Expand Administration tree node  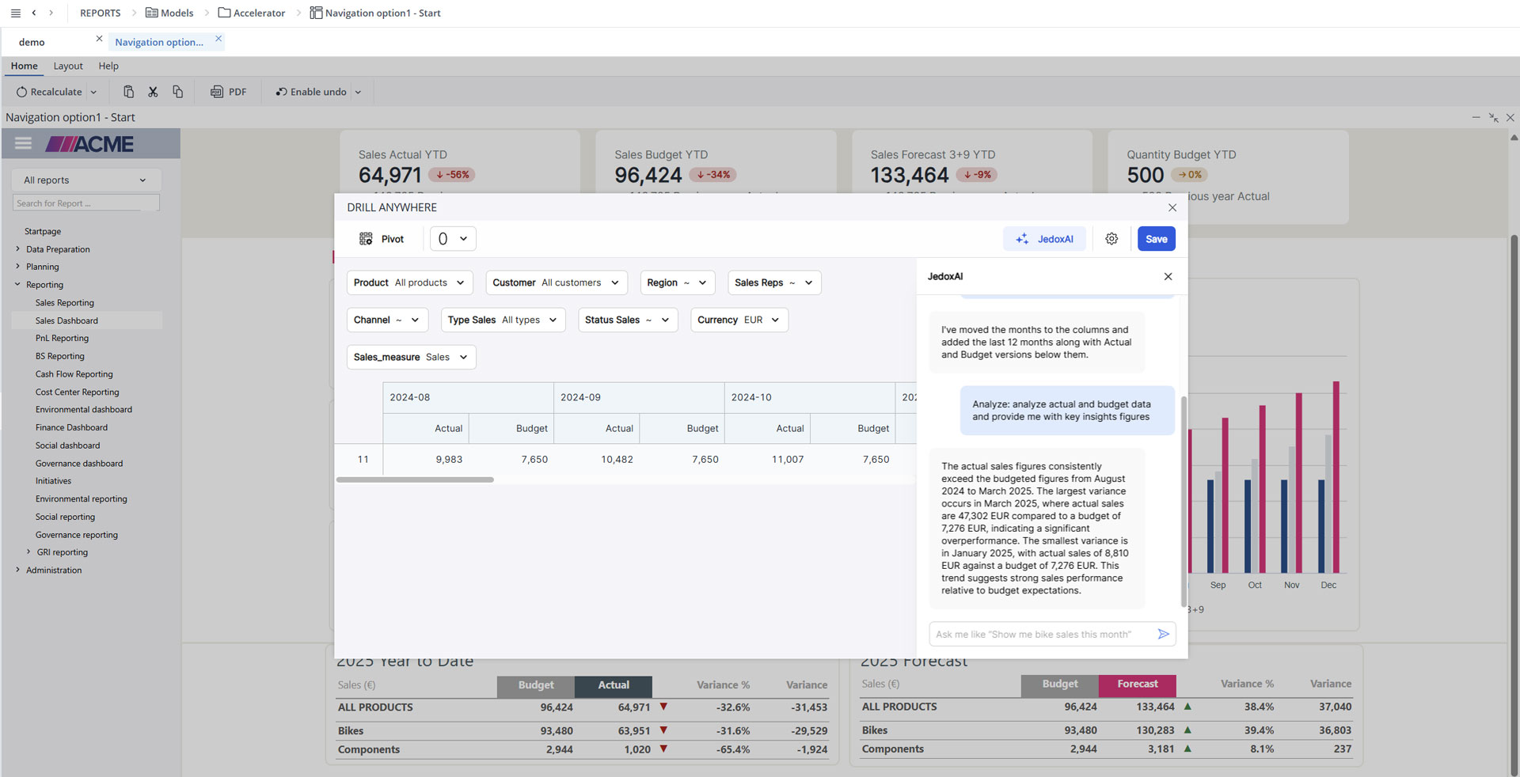(17, 569)
